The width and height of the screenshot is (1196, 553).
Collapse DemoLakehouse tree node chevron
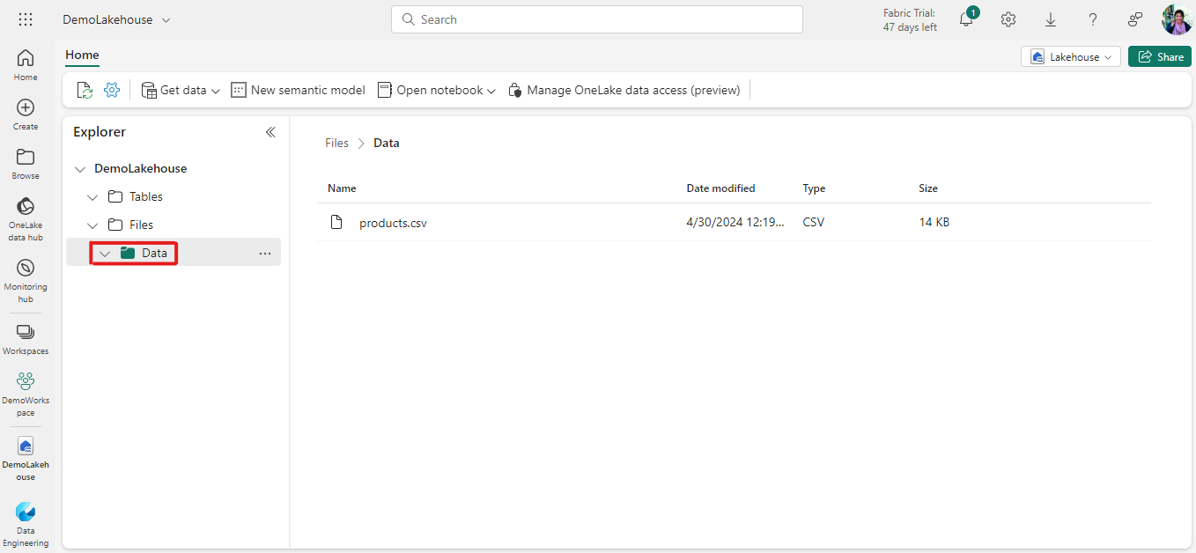coord(81,169)
